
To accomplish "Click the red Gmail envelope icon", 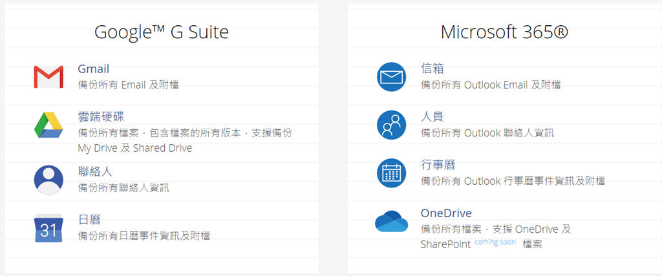I will tap(48, 77).
